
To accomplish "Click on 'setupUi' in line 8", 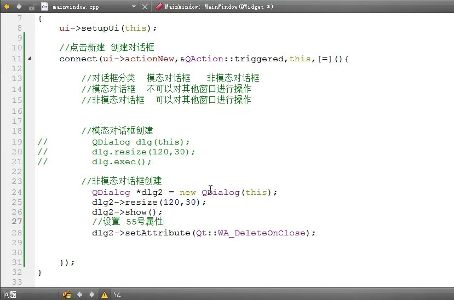I will (x=100, y=28).
